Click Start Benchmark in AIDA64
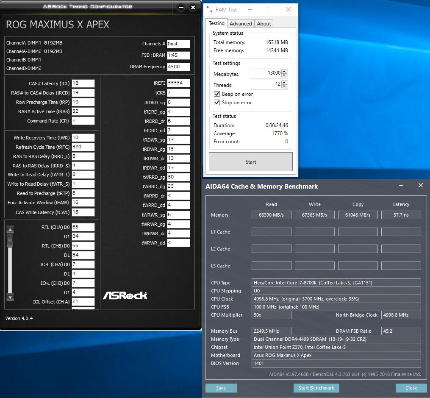The height and width of the screenshot is (398, 430). click(x=316, y=388)
